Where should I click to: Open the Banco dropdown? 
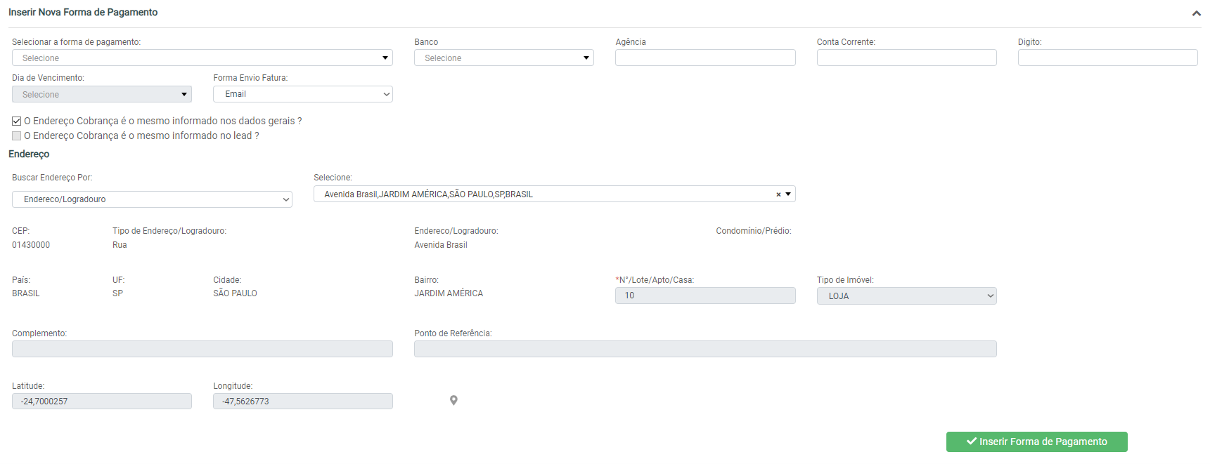point(503,58)
